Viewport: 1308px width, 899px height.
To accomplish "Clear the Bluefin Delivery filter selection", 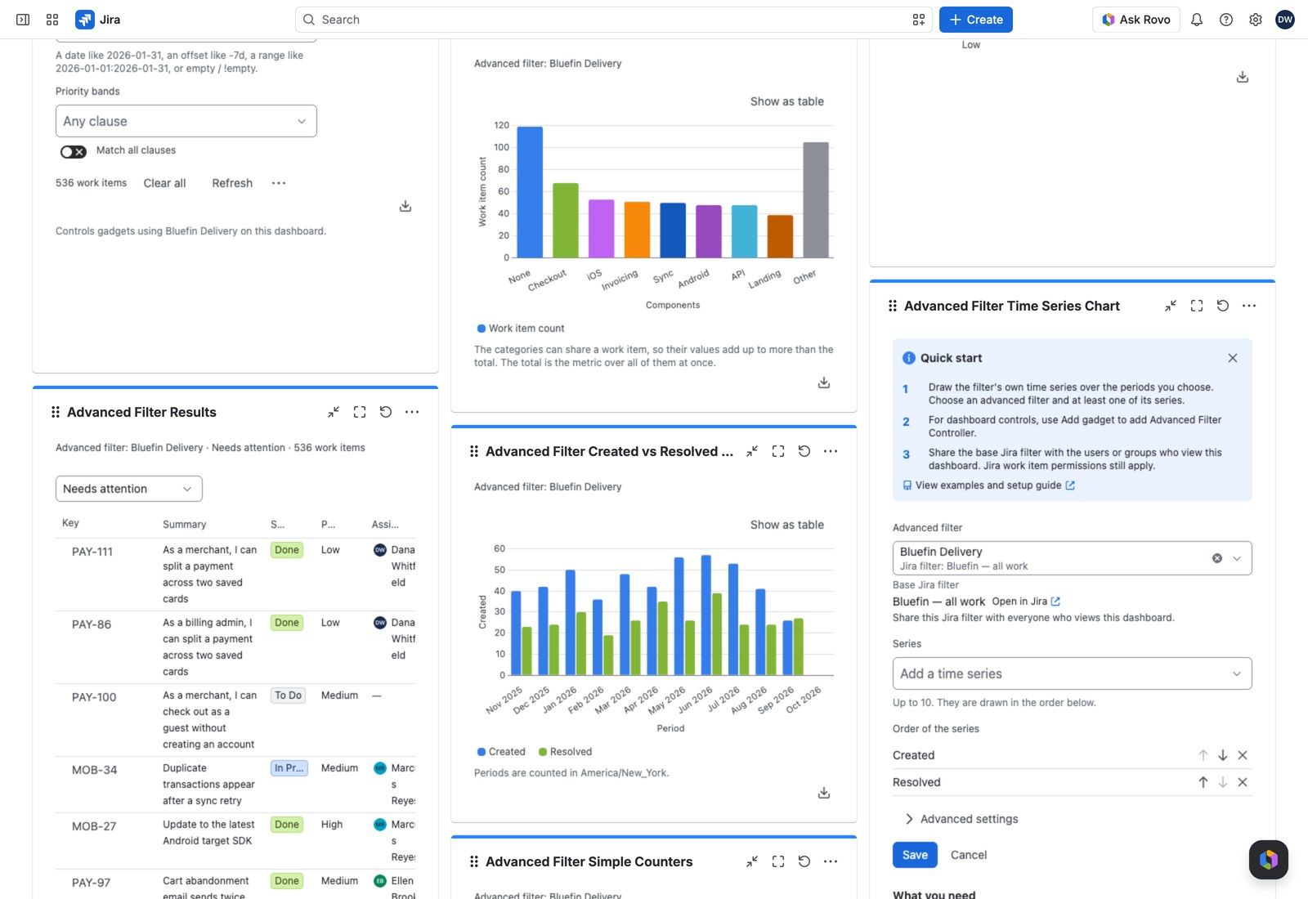I will (x=1217, y=558).
